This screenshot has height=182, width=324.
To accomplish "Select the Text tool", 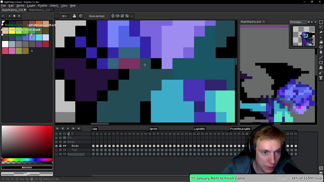I will point(321,78).
